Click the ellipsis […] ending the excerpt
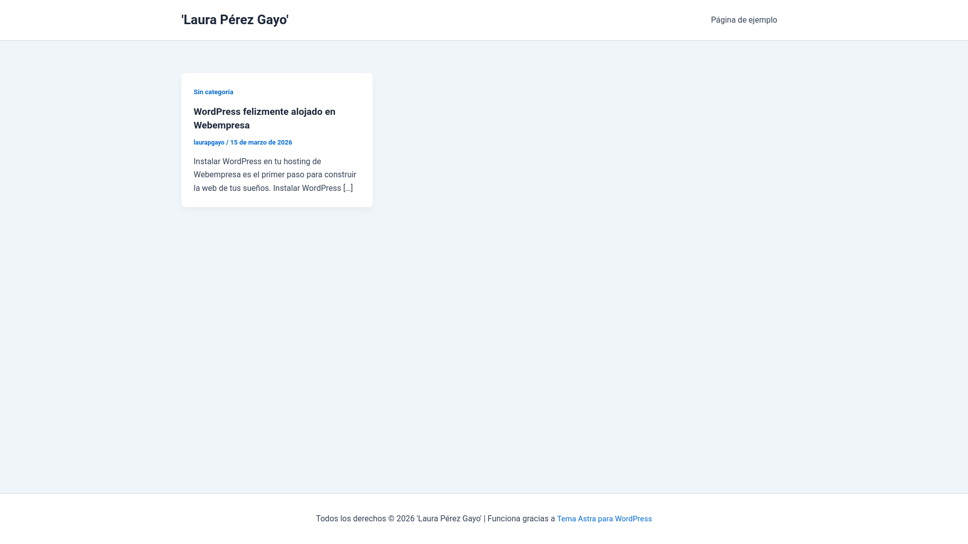 [348, 188]
